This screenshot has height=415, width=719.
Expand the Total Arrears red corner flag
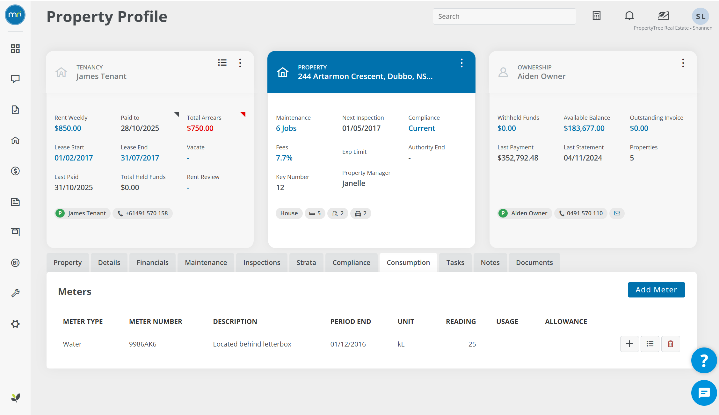pyautogui.click(x=243, y=114)
